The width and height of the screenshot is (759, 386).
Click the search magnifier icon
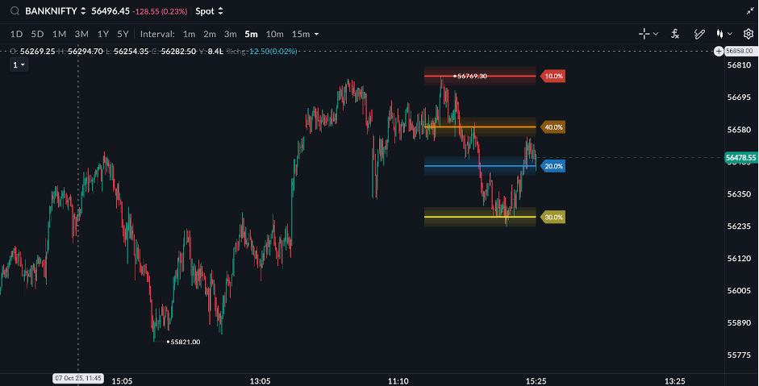(15, 11)
